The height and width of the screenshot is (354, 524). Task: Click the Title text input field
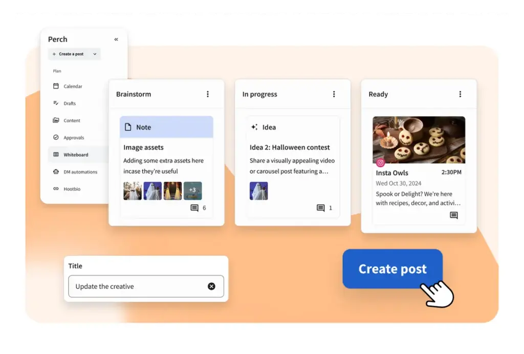[146, 286]
